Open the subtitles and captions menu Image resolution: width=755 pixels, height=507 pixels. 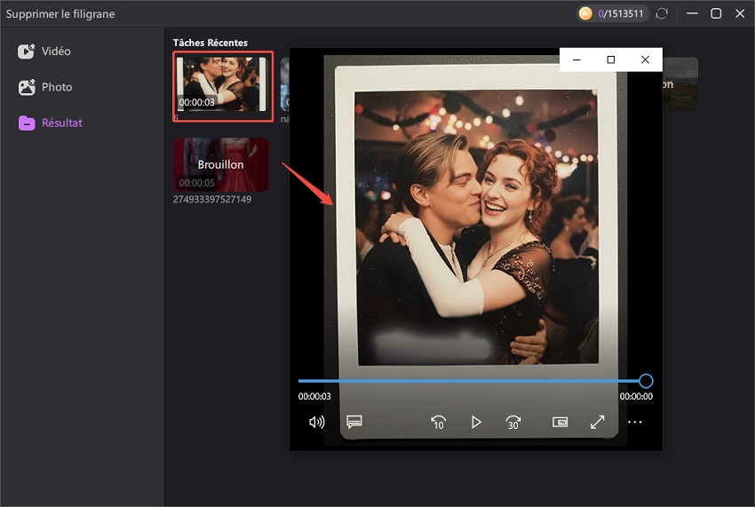(x=354, y=423)
